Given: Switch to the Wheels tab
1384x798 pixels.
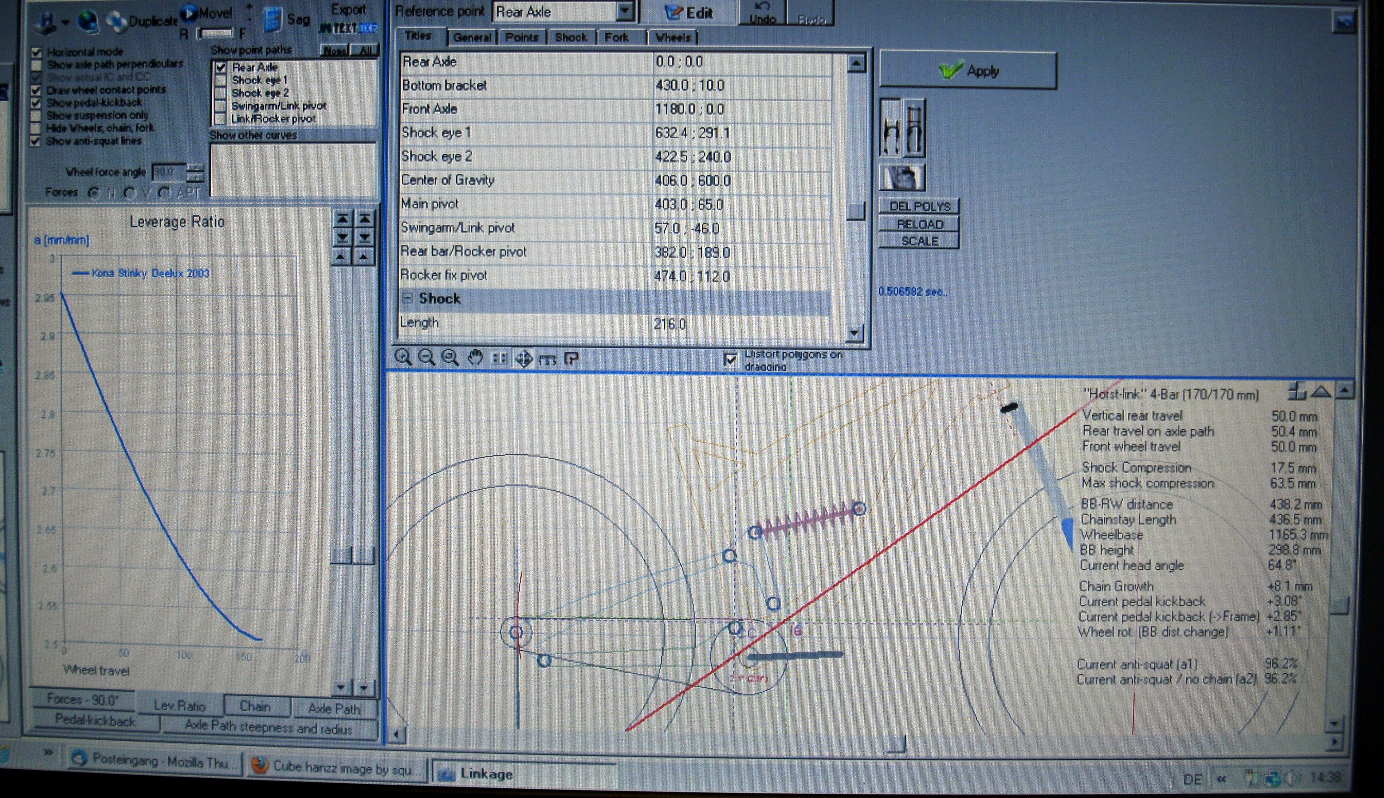Looking at the screenshot, I should tap(673, 37).
